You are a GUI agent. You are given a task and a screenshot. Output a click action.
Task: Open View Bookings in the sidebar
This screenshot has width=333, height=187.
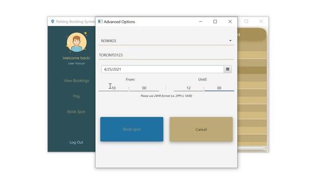pos(76,81)
